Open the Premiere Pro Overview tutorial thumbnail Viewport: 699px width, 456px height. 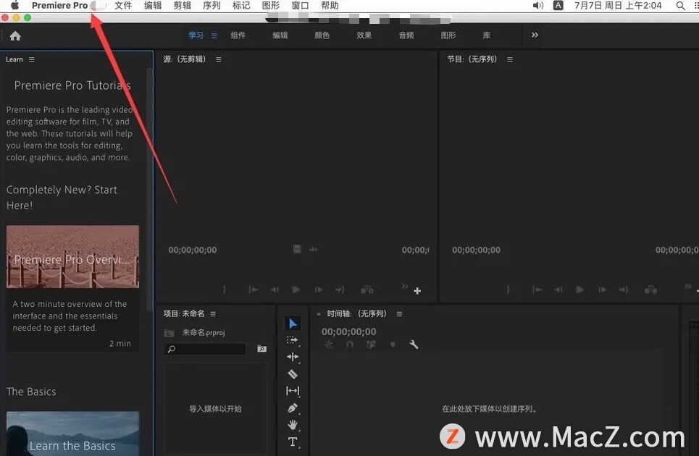coord(72,256)
